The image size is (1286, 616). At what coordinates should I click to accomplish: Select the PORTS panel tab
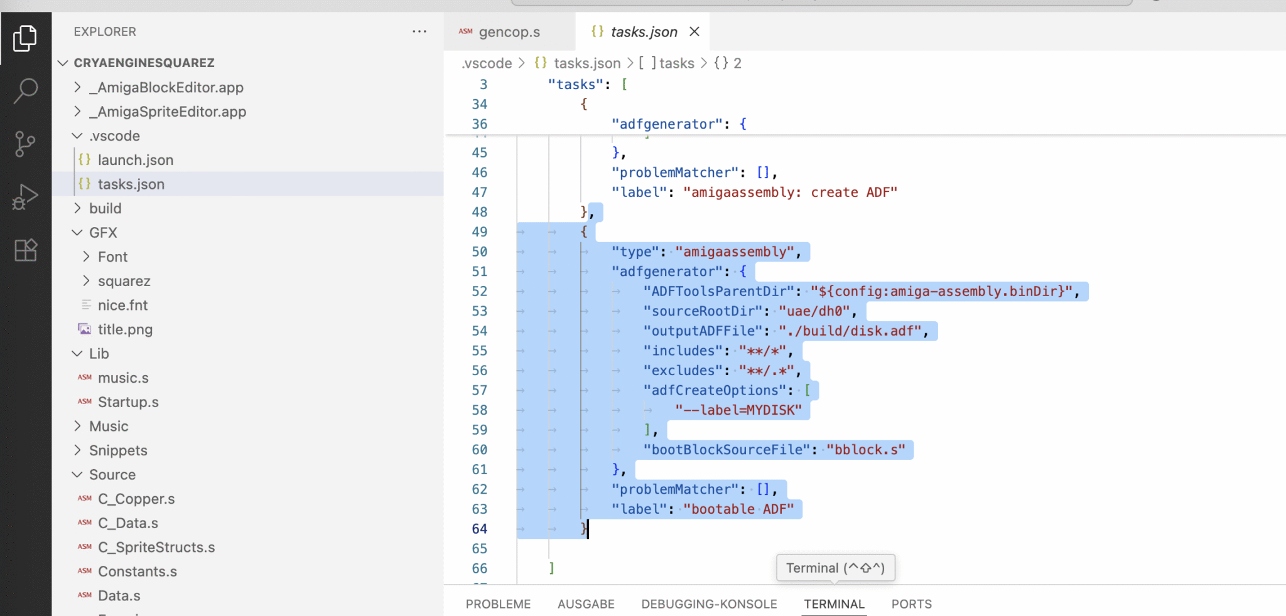911,604
